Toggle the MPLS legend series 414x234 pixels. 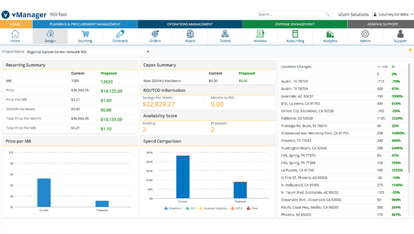pyautogui.click(x=237, y=209)
